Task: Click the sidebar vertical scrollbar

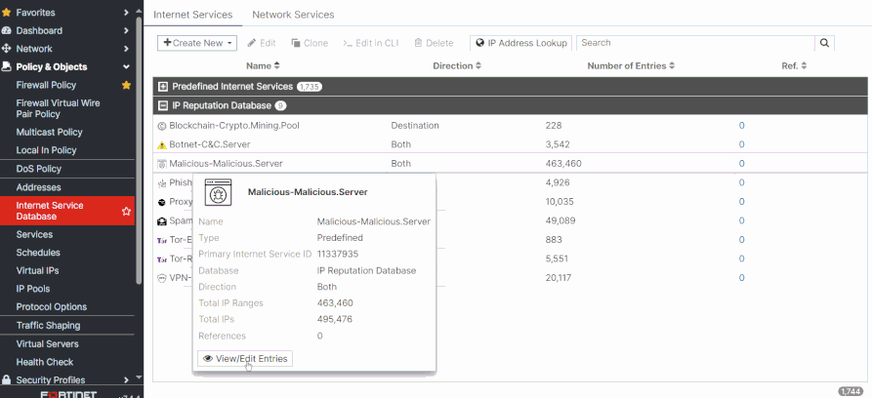Action: (139, 150)
